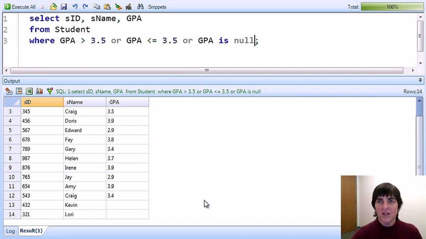Open find with the binoculars icon
Screen dimensions: 426x239
140,7
